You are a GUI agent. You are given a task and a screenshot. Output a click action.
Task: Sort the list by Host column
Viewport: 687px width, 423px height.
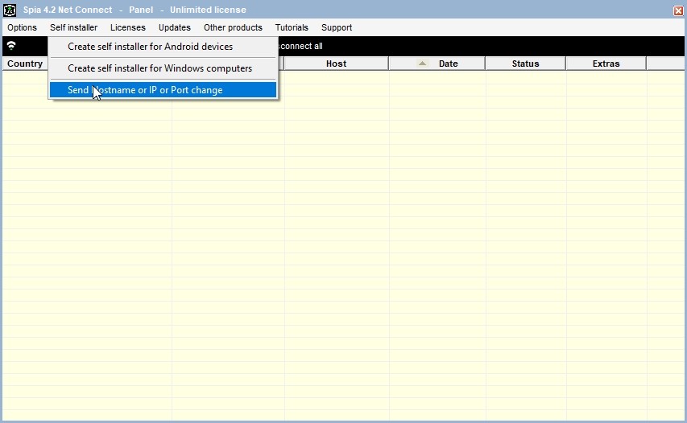(x=336, y=64)
